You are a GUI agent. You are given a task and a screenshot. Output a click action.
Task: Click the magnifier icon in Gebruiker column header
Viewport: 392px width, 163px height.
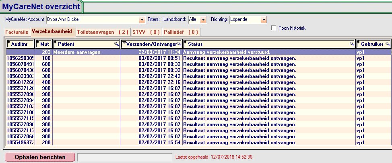(388, 44)
